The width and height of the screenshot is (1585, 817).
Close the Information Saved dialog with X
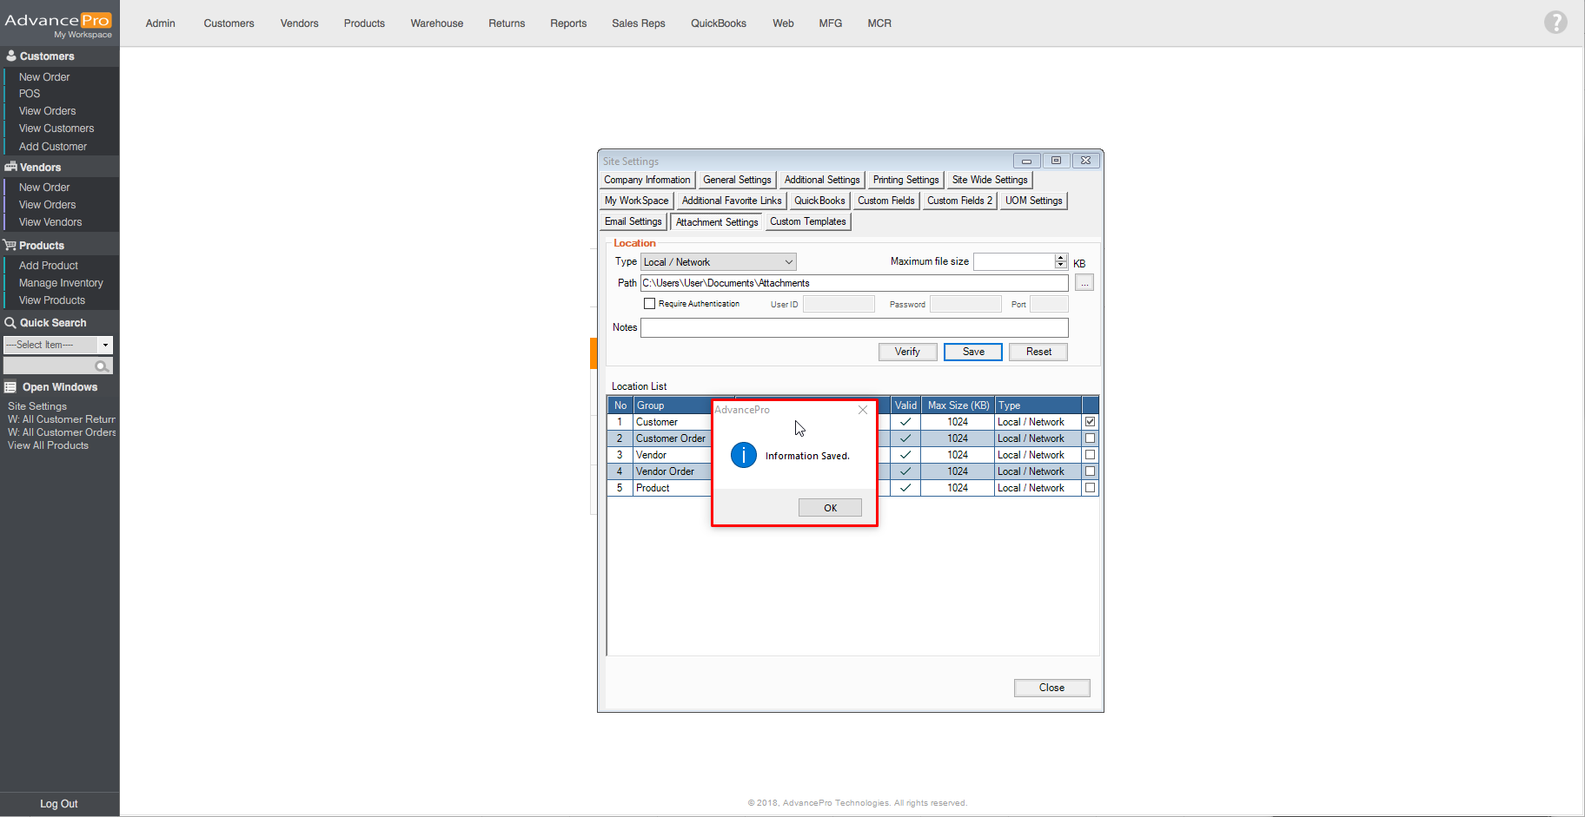click(x=862, y=410)
